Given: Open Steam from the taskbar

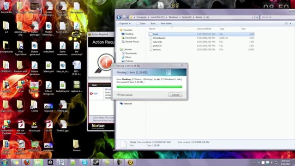Looking at the screenshot, I should (x=96, y=162).
